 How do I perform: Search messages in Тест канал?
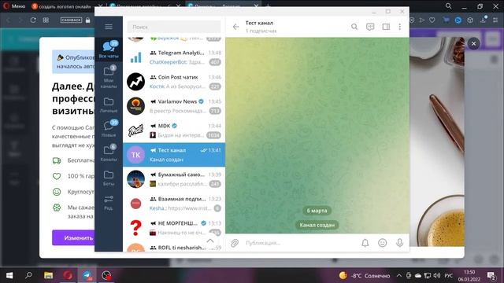click(x=354, y=27)
